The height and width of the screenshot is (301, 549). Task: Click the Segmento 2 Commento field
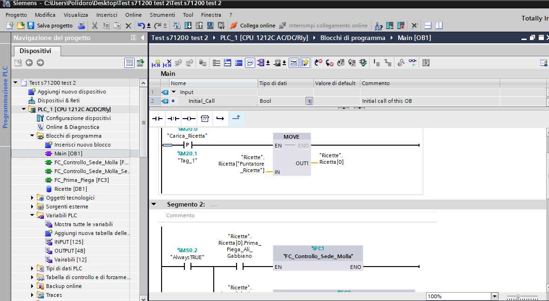pyautogui.click(x=300, y=215)
